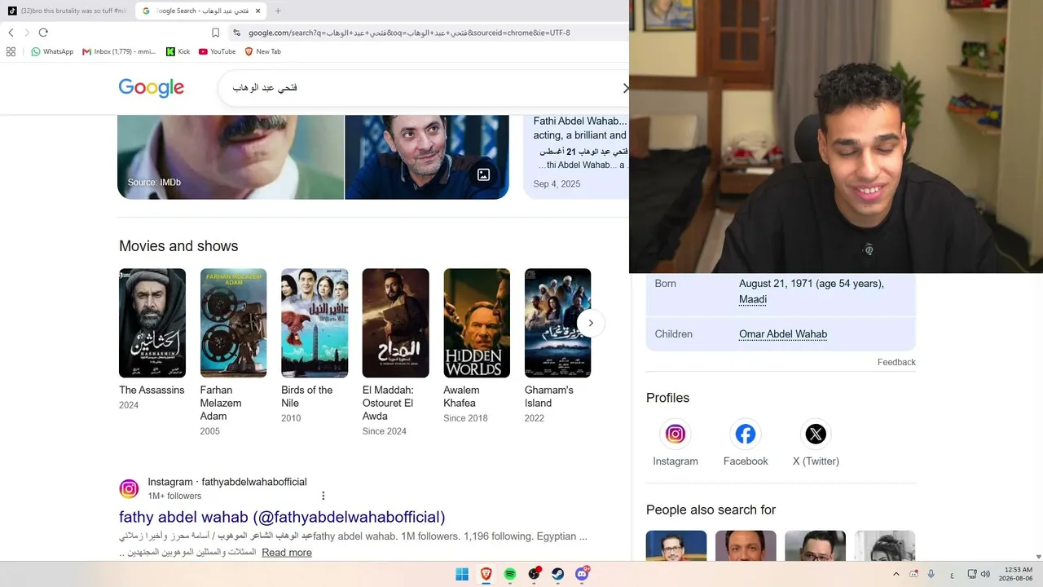Open the X (Twitter) profile icon
Image resolution: width=1043 pixels, height=587 pixels.
(816, 435)
